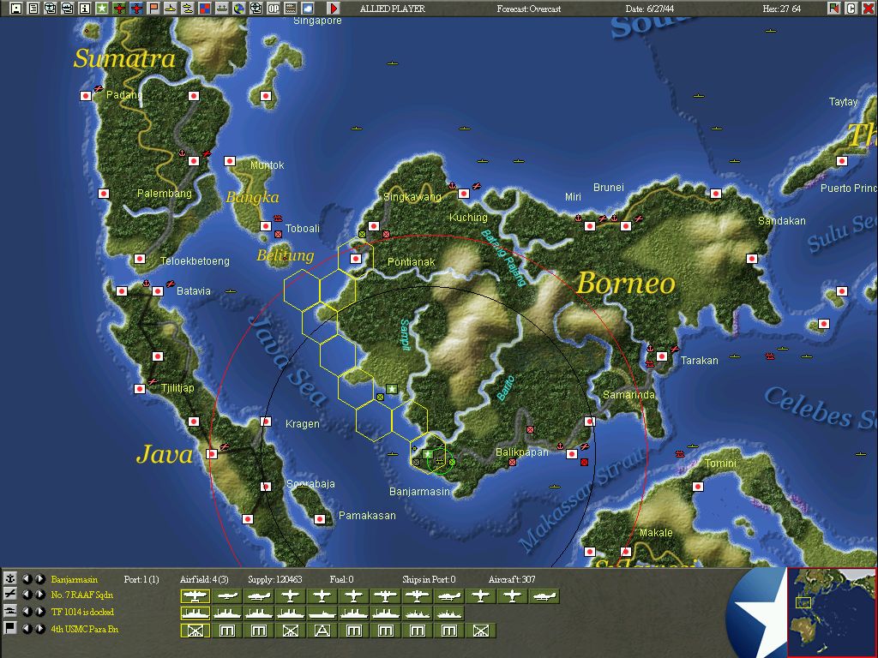Screen dimensions: 878x658
Task: Click next arrow on No. 7 RAAF Sqdn row
Action: (x=39, y=595)
